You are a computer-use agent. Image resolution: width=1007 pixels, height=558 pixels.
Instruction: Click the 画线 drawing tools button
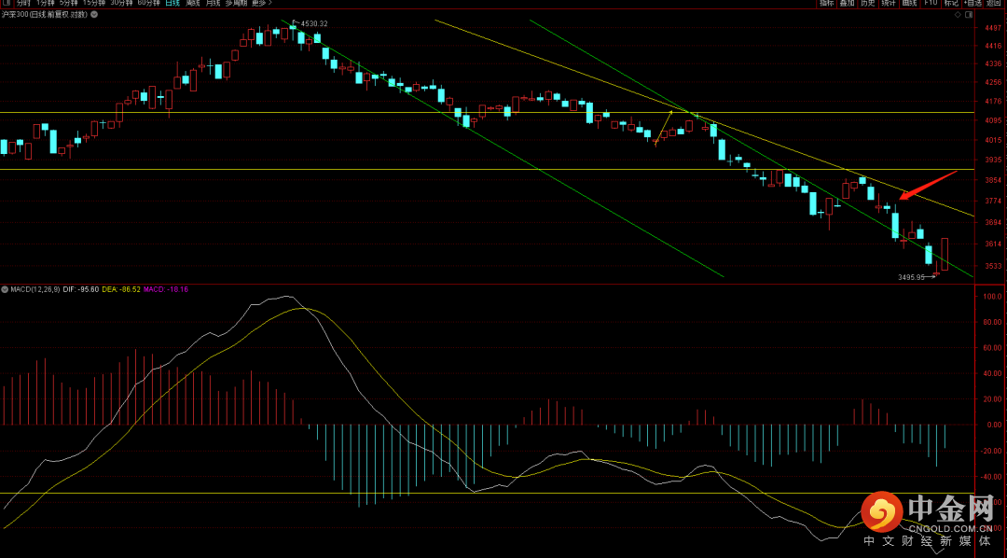tap(909, 4)
